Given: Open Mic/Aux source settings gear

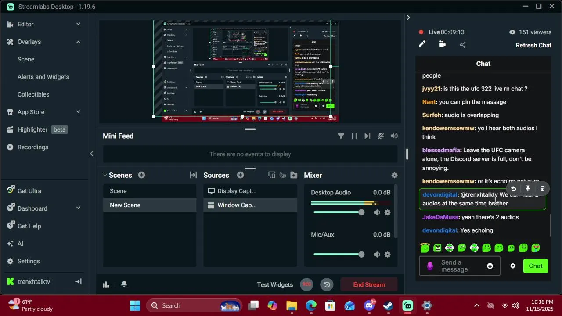Looking at the screenshot, I should click(x=387, y=255).
